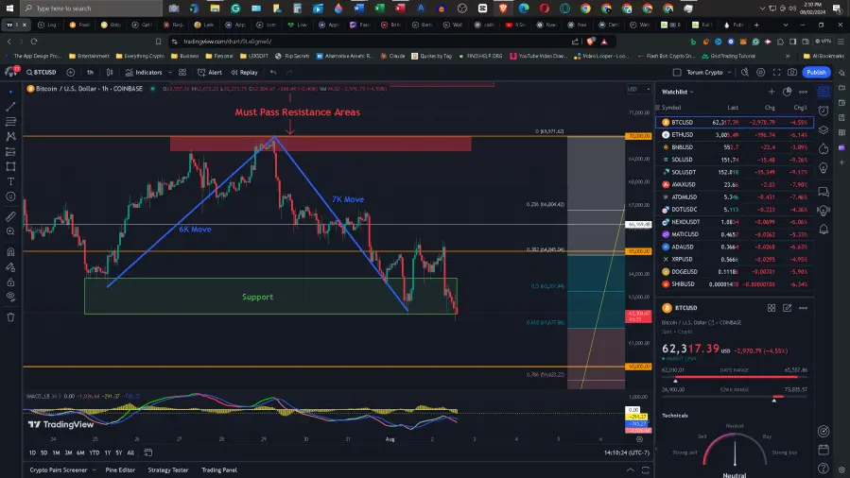Select the Text tool in left toolbar

tap(10, 181)
